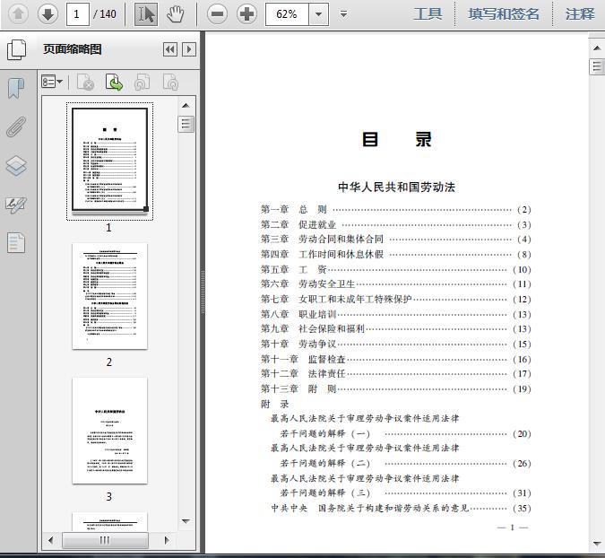The width and height of the screenshot is (605, 558).
Task: Click the 62% zoom level field
Action: click(287, 14)
